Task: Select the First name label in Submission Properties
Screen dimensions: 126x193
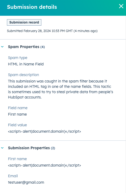Action: pyautogui.click(x=17, y=159)
